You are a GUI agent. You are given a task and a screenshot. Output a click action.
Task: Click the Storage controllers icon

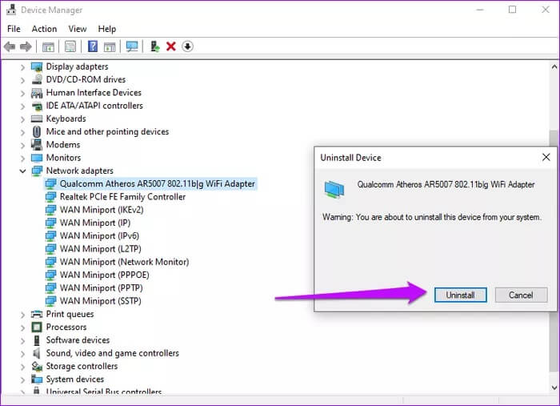pyautogui.click(x=37, y=366)
